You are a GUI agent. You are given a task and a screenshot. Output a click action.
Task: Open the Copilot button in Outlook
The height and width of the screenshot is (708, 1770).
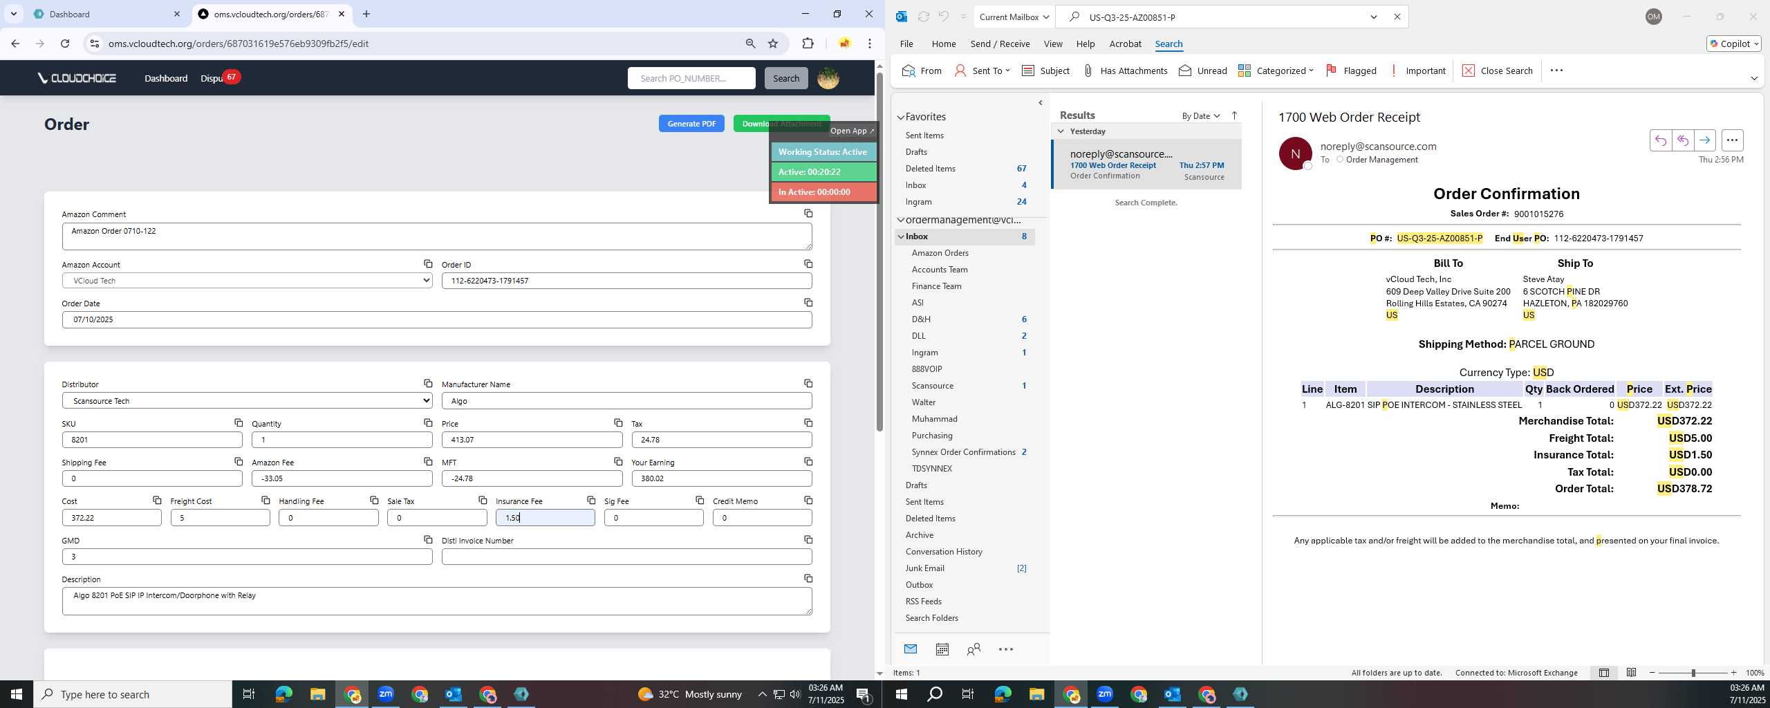[x=1733, y=44]
